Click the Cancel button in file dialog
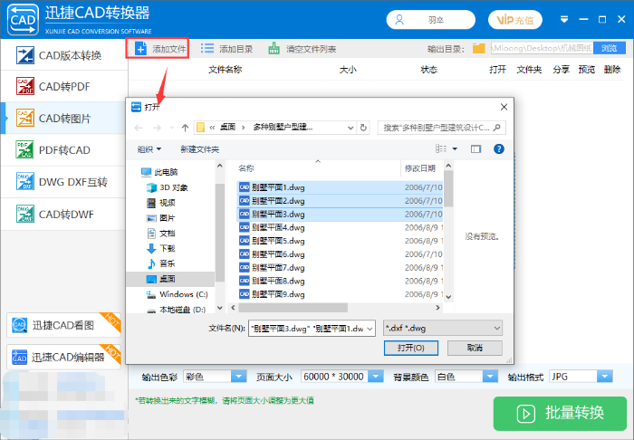This screenshot has height=440, width=634. click(475, 348)
